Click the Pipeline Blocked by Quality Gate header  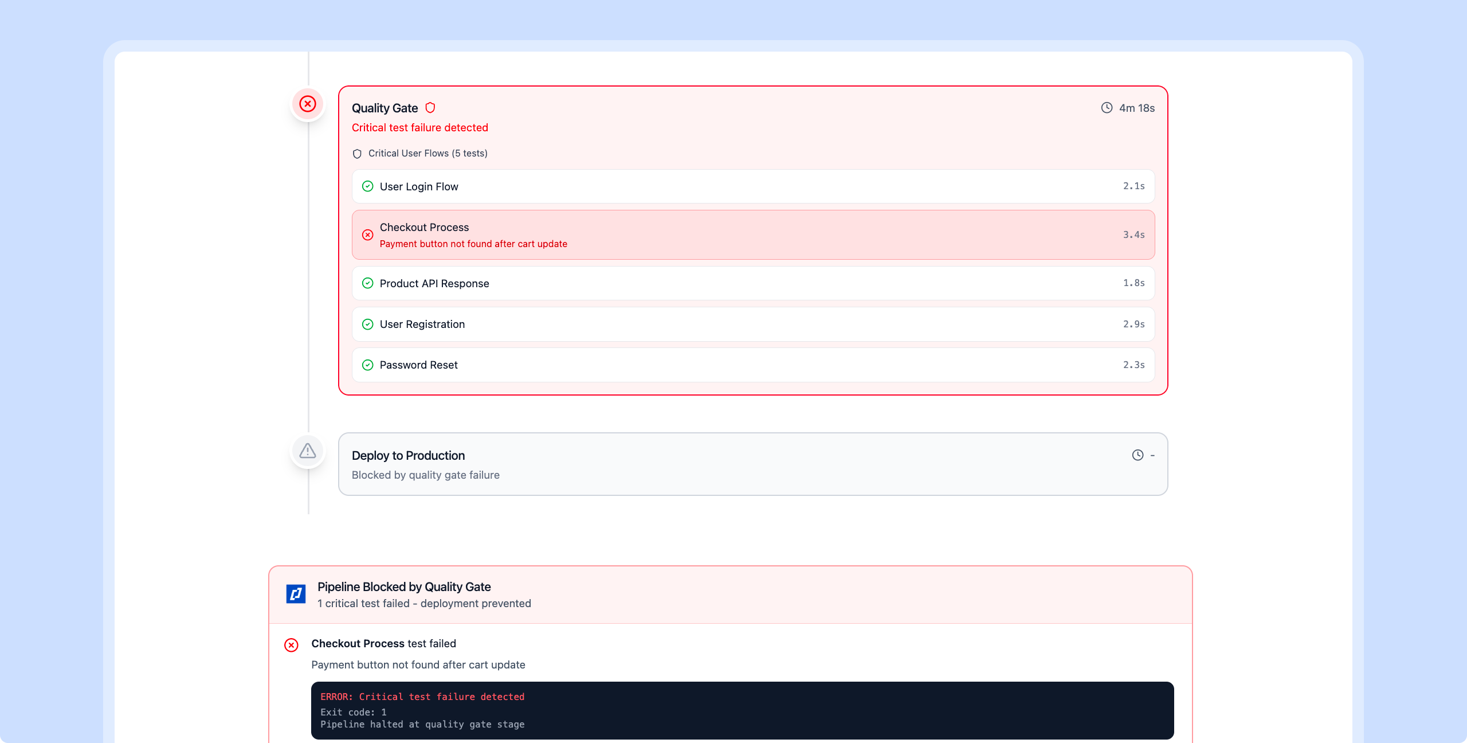click(x=730, y=595)
